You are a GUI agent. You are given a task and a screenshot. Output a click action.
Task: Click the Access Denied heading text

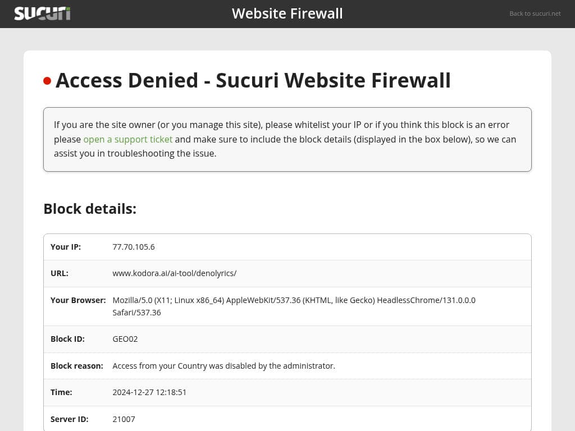click(253, 80)
